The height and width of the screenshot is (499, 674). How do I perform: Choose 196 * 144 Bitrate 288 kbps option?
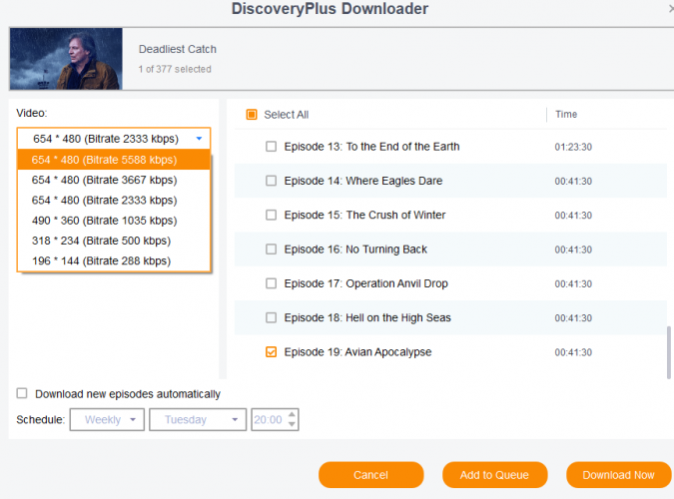(114, 260)
